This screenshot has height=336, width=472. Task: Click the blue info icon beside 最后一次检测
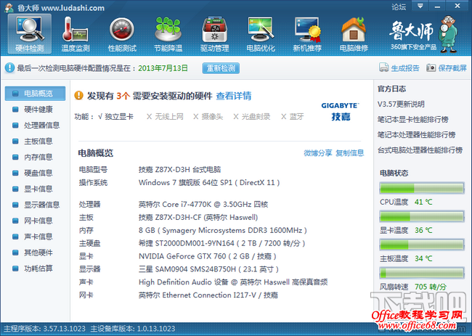[x=9, y=67]
